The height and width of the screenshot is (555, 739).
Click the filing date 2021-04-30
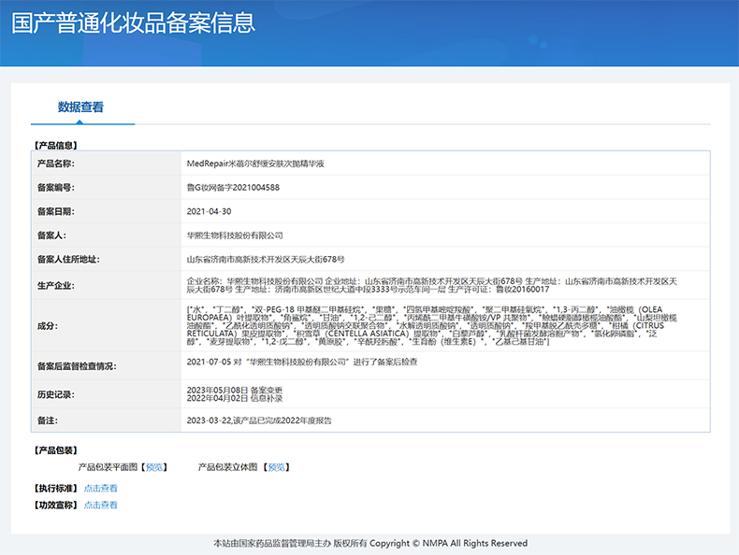click(209, 212)
